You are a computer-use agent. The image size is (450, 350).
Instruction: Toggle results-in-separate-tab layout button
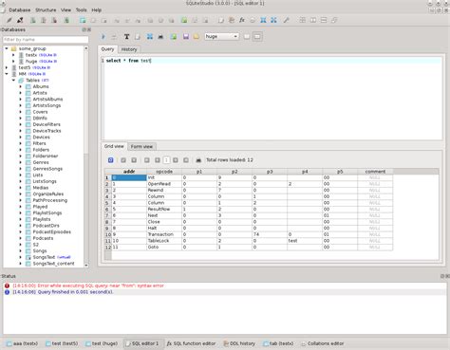247,37
